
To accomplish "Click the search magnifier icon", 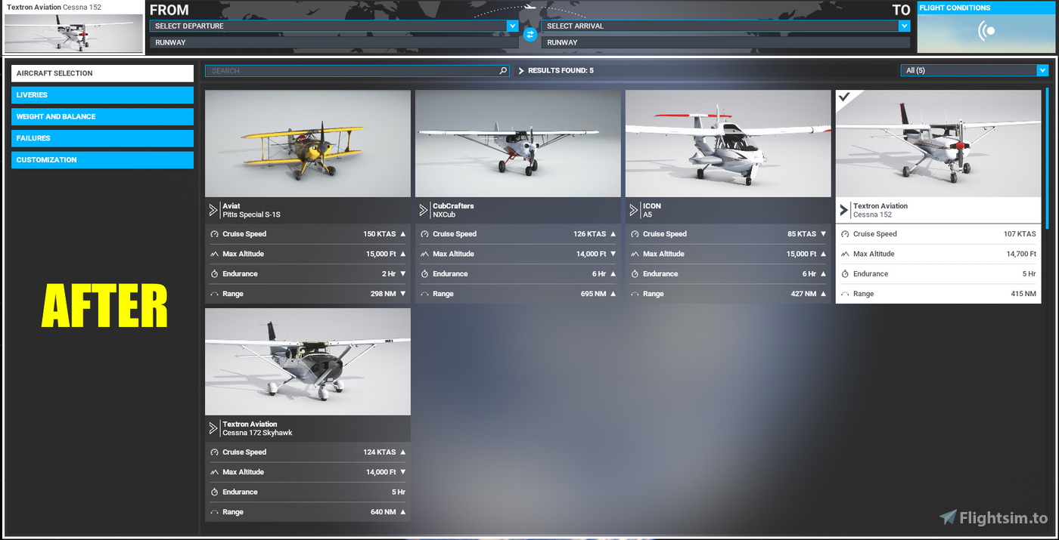I will coord(502,70).
